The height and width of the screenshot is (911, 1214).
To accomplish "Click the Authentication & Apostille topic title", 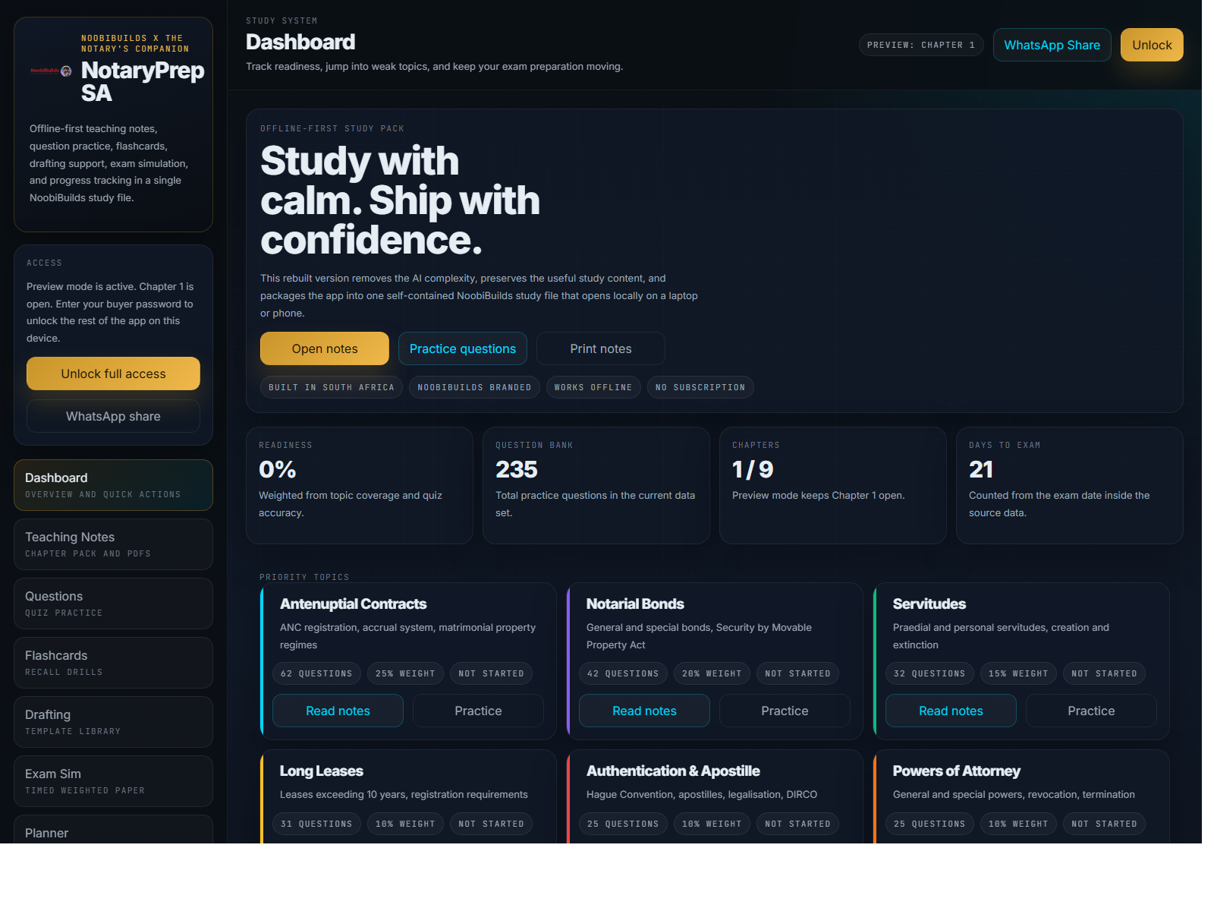I will pyautogui.click(x=673, y=771).
